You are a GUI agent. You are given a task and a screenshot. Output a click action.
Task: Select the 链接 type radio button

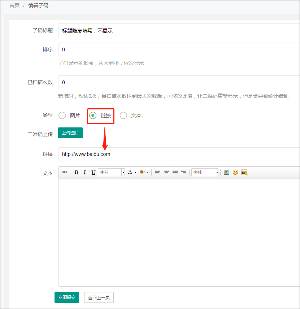93,116
